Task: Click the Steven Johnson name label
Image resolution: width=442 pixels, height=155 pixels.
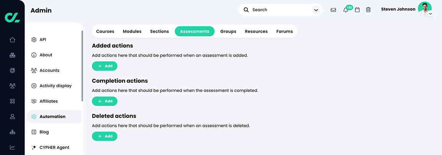Action: pyautogui.click(x=398, y=9)
